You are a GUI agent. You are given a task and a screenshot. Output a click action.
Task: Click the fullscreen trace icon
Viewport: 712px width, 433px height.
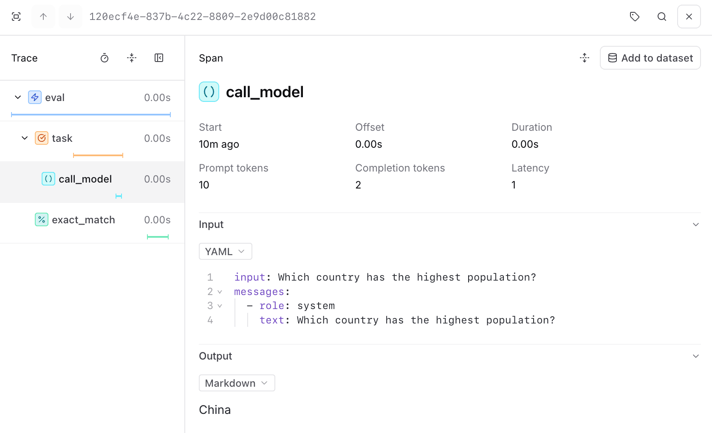(x=16, y=17)
